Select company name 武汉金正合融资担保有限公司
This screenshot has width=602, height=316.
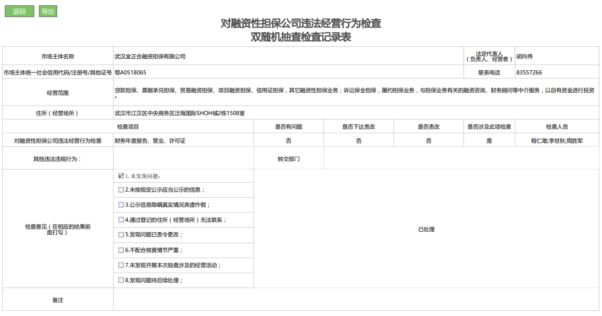[x=150, y=56]
